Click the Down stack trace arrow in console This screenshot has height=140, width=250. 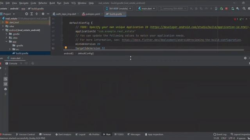coord(5,74)
